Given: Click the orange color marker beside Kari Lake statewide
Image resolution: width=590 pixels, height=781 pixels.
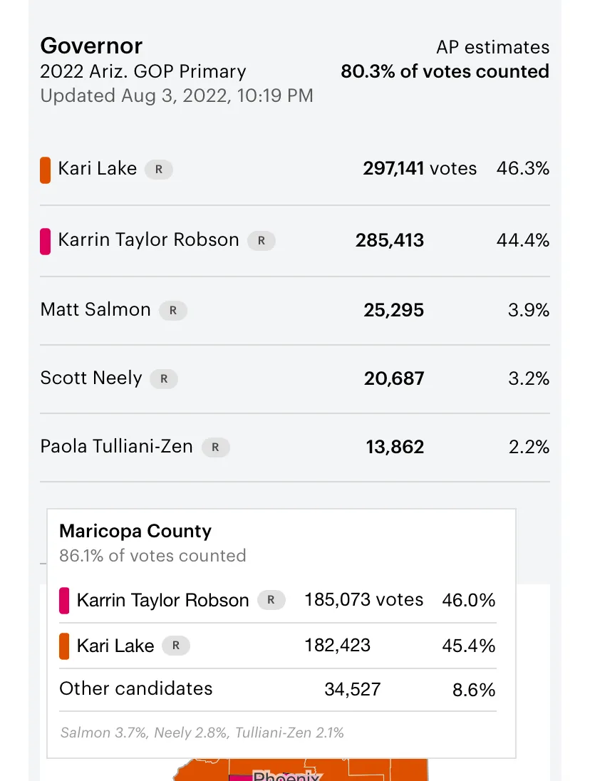Looking at the screenshot, I should click(x=45, y=170).
